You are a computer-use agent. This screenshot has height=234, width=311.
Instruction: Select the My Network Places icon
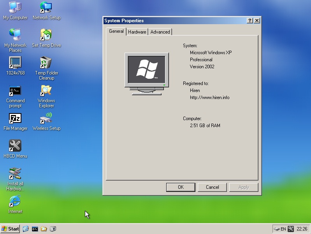coord(15,41)
